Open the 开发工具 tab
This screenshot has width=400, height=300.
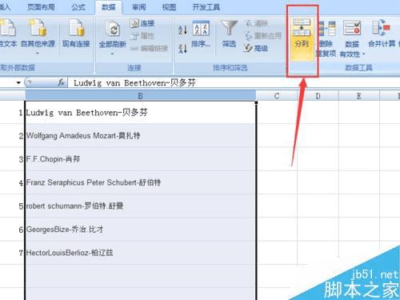pos(206,7)
